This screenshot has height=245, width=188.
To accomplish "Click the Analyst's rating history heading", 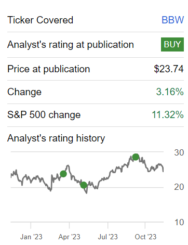I will click(56, 138).
